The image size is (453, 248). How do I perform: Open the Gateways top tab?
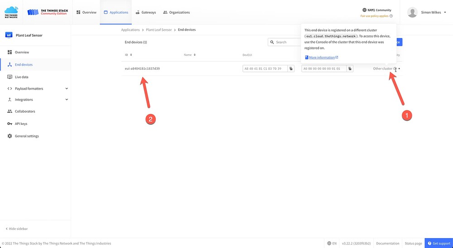[145, 12]
